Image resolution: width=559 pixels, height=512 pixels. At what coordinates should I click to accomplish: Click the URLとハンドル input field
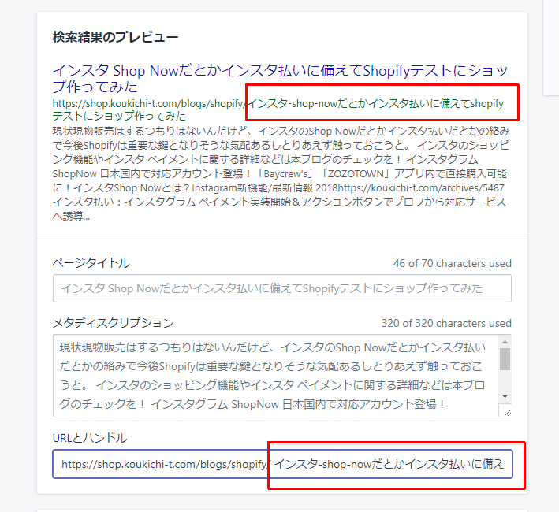pos(282,464)
